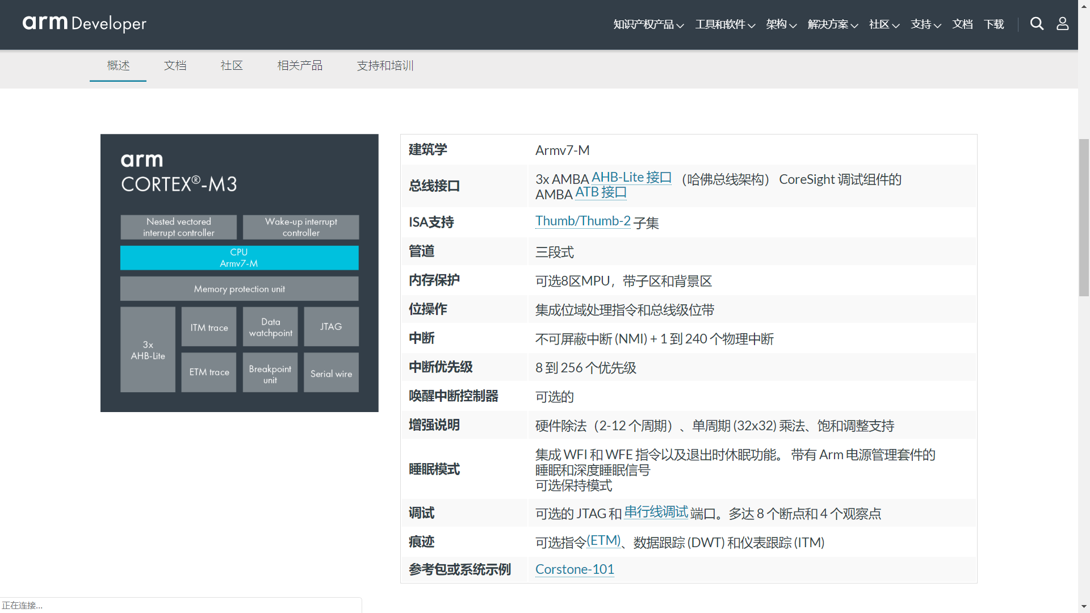Click the 建筑学 row label
Image resolution: width=1090 pixels, height=613 pixels.
428,150
